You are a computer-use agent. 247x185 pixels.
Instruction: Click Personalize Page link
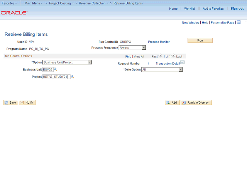coord(222,22)
